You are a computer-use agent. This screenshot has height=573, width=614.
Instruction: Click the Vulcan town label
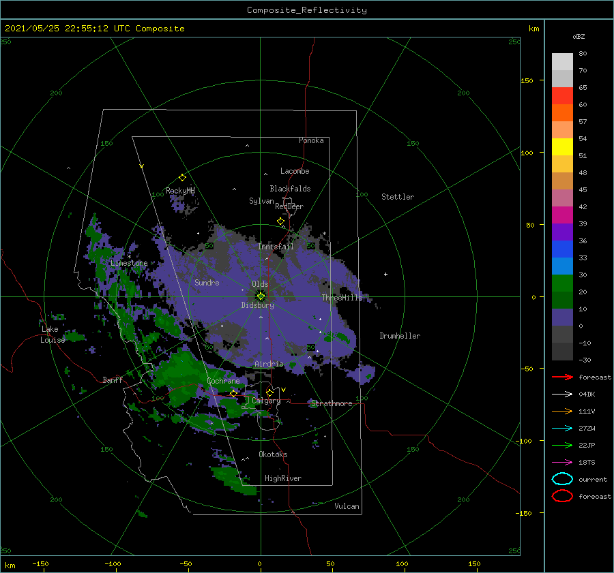coord(347,506)
